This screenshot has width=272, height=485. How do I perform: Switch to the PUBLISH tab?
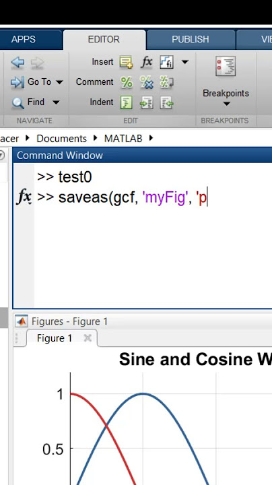pos(191,39)
